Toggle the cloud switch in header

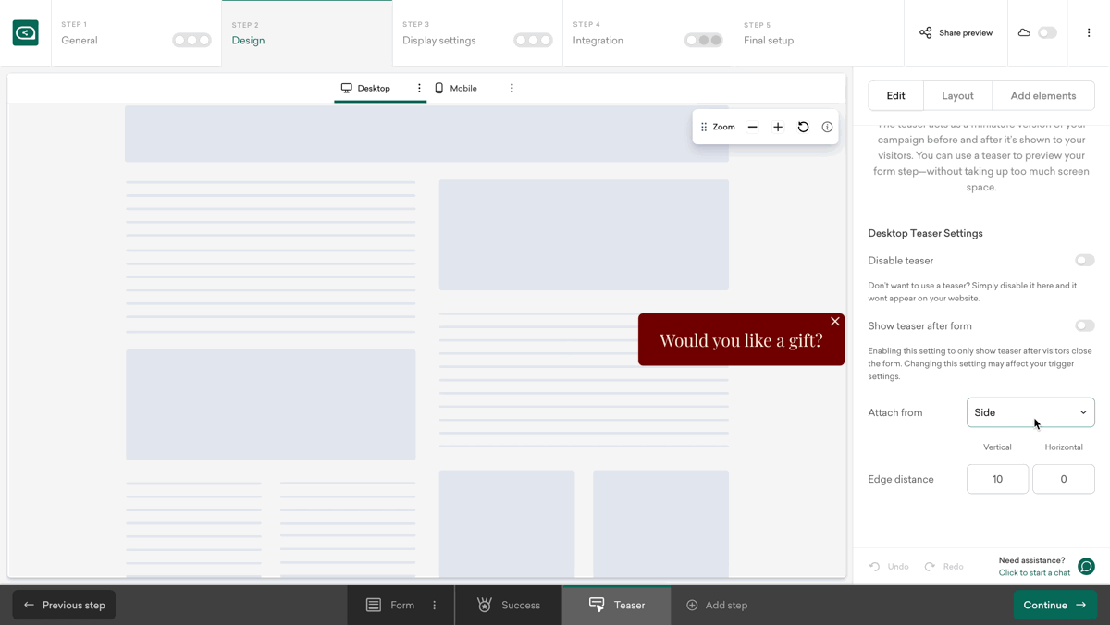[x=1046, y=32]
